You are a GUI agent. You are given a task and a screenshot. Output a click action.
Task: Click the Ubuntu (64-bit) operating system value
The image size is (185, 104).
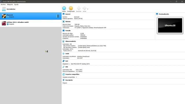pyautogui.click(x=78, y=18)
